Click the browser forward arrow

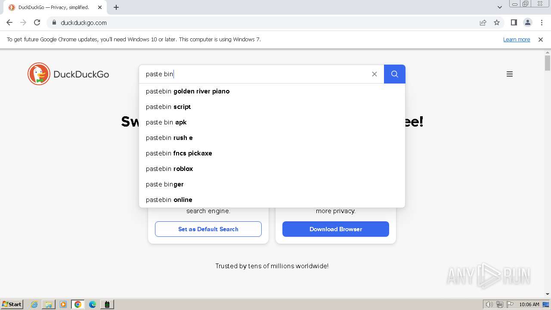coord(23,22)
